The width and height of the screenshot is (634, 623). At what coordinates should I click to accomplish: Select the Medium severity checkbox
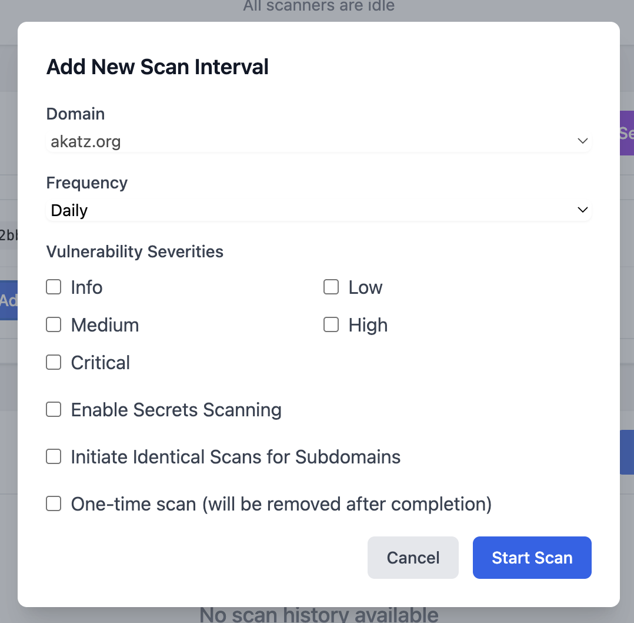pos(54,325)
